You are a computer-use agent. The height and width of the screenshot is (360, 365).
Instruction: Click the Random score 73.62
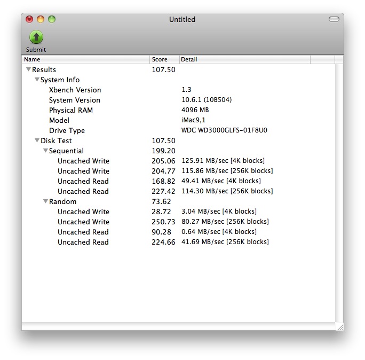[161, 201]
